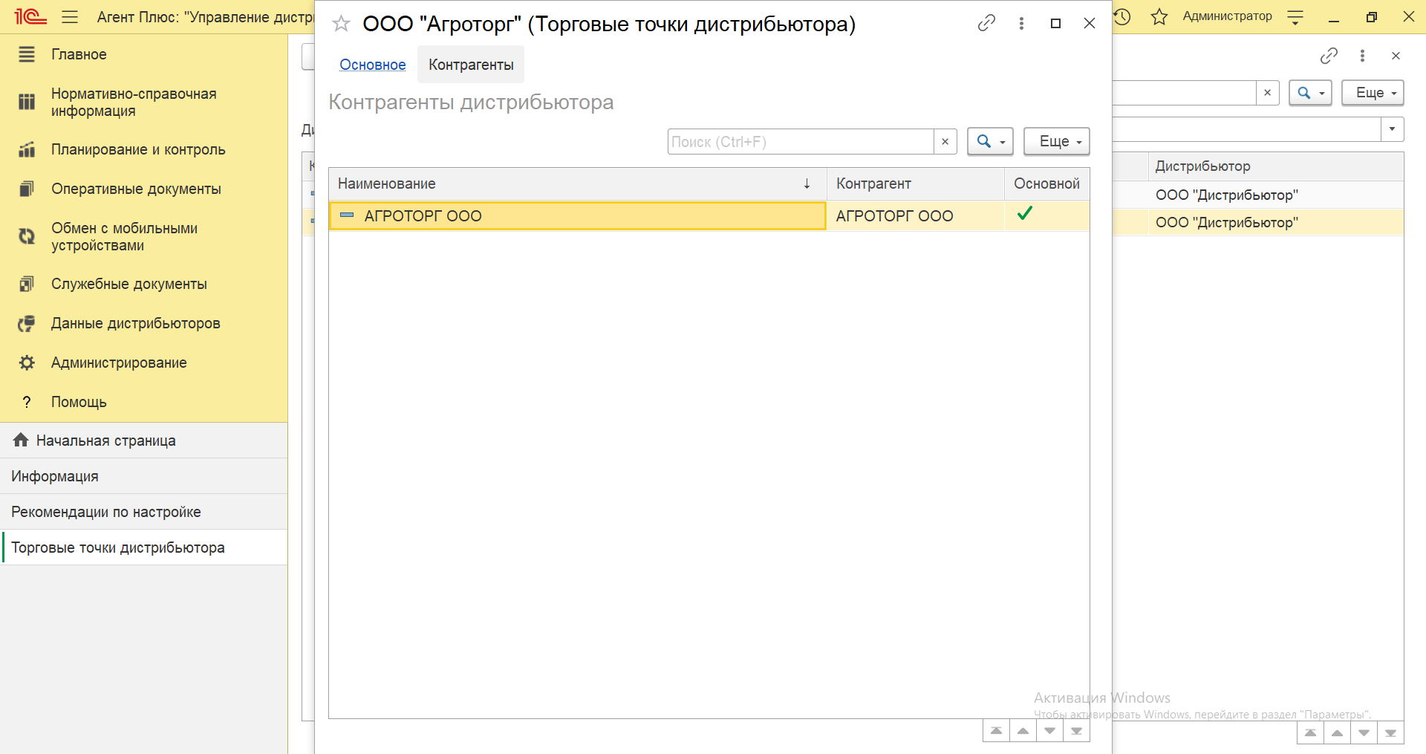Click the green Основной checkmark
This screenshot has width=1426, height=754.
(x=1025, y=214)
